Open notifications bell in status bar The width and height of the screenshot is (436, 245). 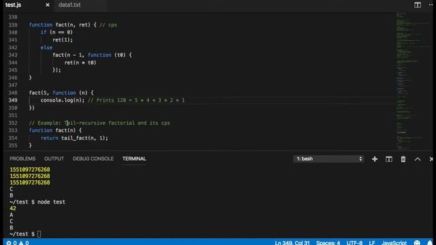(430, 243)
